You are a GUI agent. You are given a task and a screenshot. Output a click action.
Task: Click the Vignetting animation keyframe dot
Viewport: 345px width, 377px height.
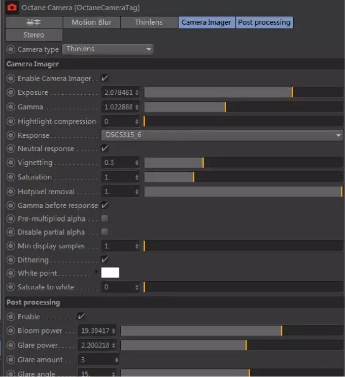(x=11, y=163)
